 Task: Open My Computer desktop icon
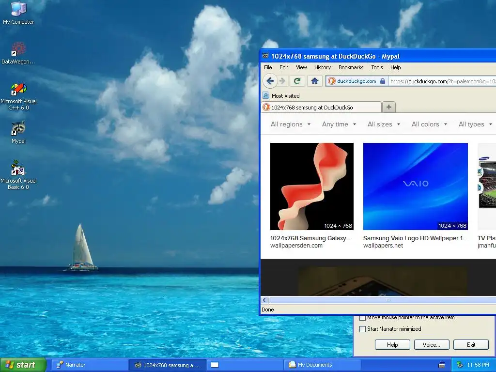[18, 13]
